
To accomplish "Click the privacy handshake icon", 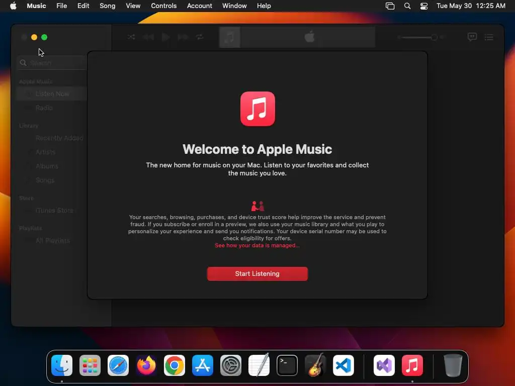I will coord(257,206).
